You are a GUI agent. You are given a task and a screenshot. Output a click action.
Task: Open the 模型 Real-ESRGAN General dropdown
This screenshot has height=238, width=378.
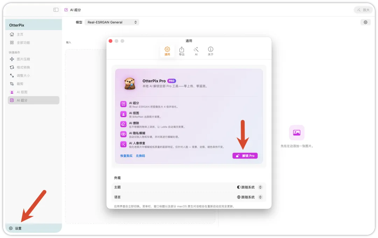(112, 22)
